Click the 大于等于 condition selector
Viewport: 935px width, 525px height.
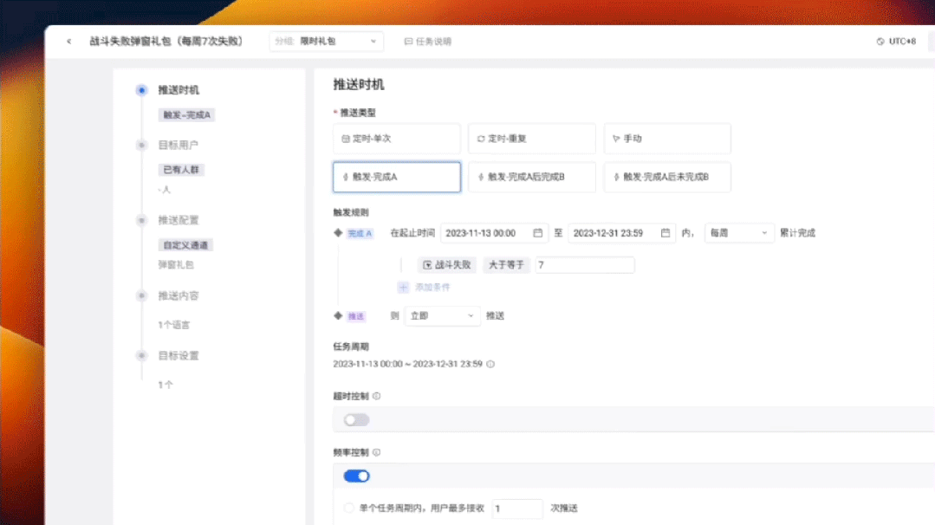[505, 265]
